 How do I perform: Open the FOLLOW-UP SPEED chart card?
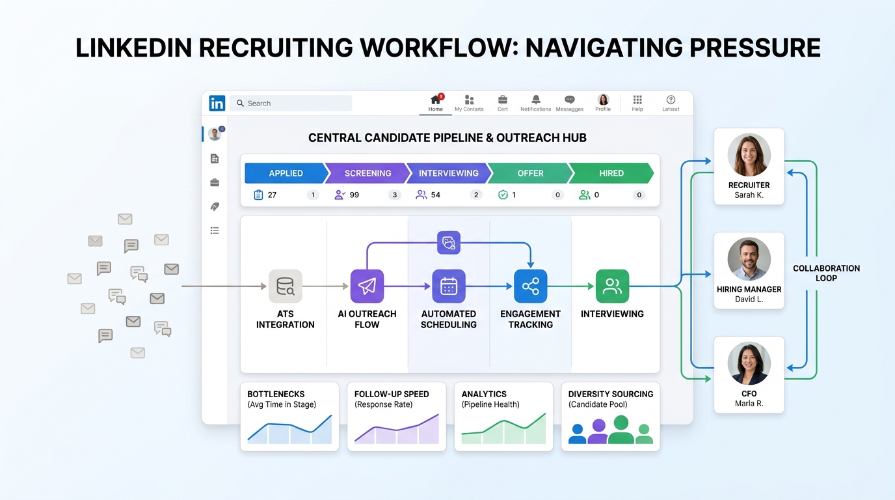click(x=397, y=417)
